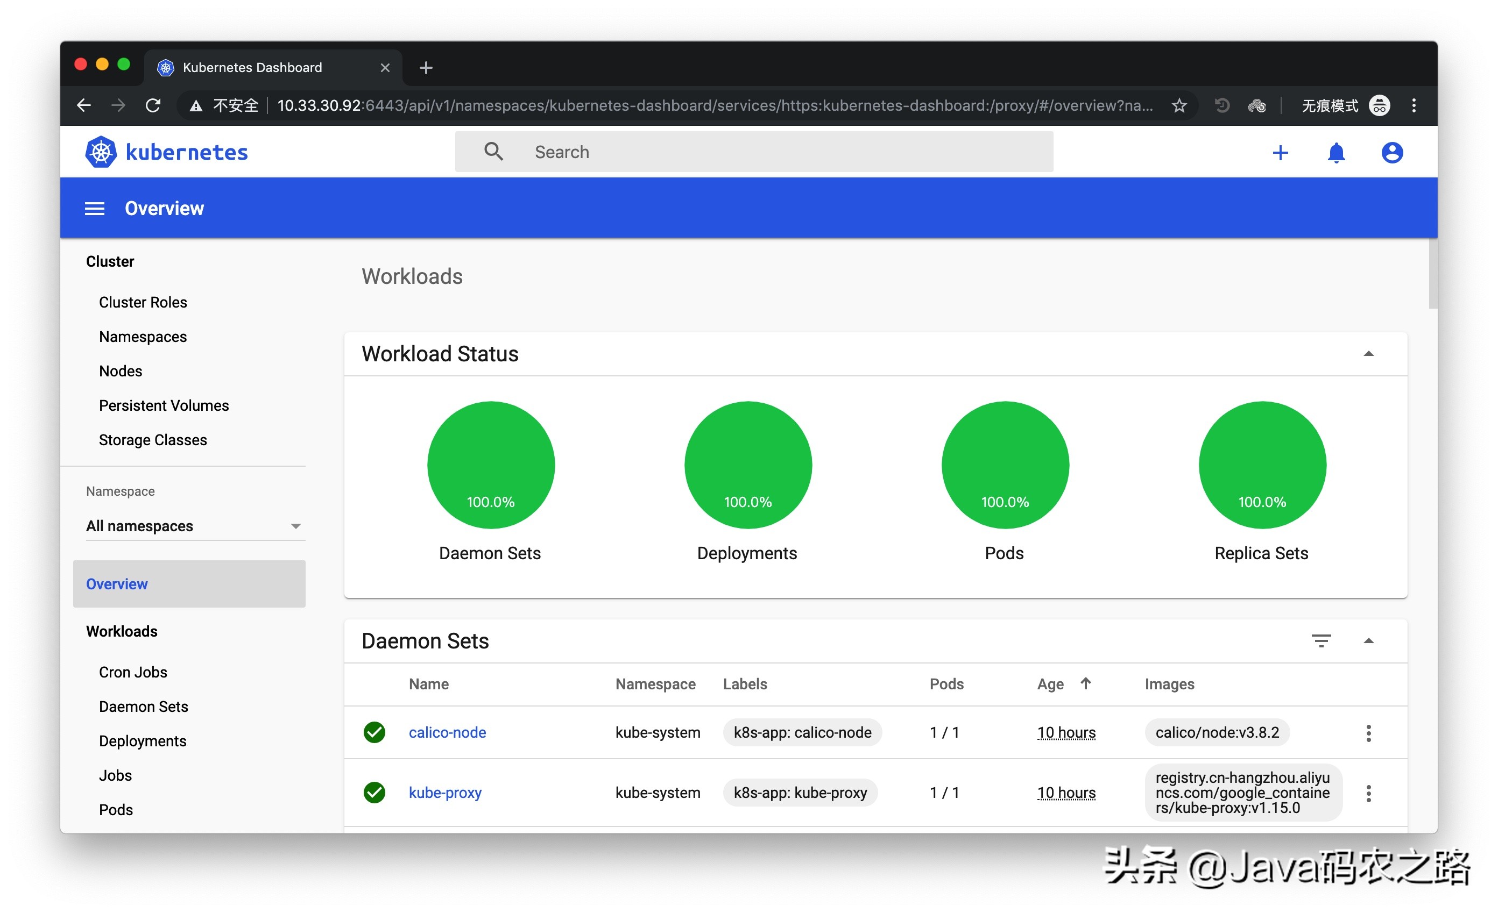Open the sidebar hamburger menu
The image size is (1498, 913).
[x=94, y=209]
